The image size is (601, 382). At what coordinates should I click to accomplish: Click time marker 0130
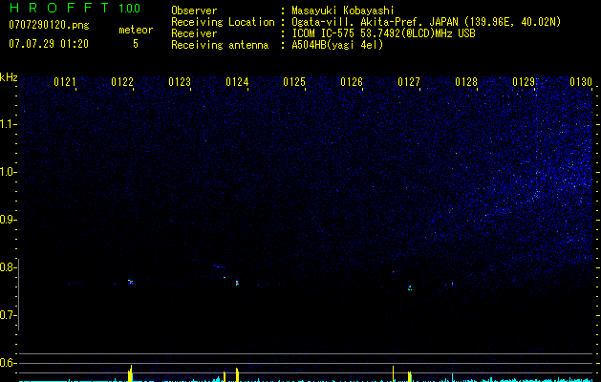(x=581, y=82)
